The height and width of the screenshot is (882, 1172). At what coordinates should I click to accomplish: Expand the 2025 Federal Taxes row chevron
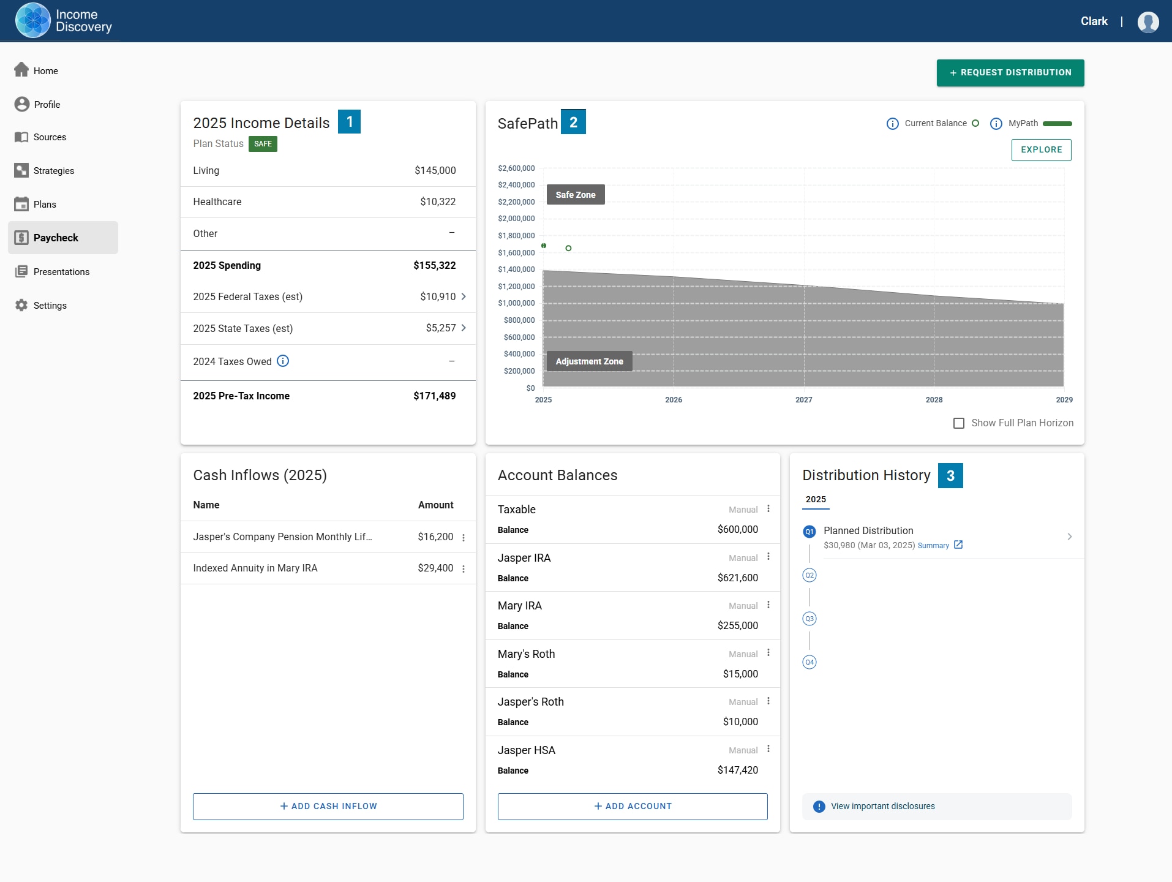464,296
